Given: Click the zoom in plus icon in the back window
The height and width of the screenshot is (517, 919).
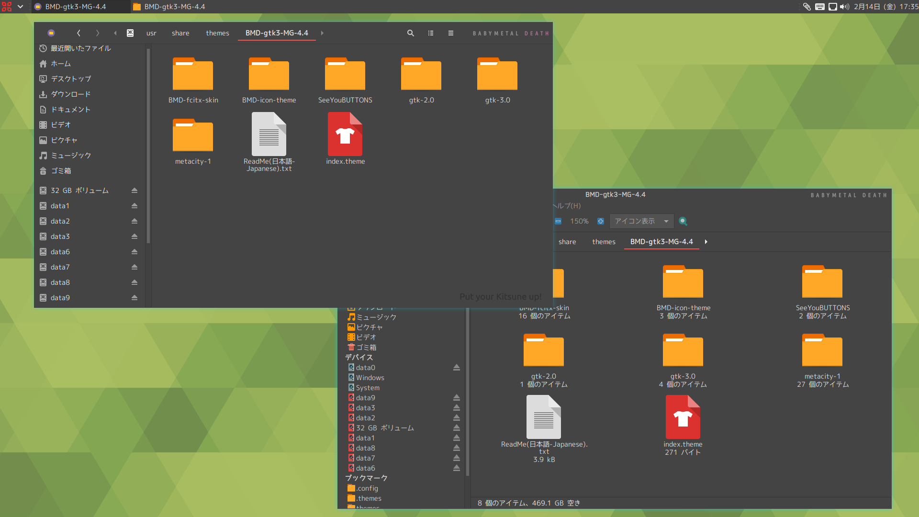Looking at the screenshot, I should pyautogui.click(x=601, y=221).
